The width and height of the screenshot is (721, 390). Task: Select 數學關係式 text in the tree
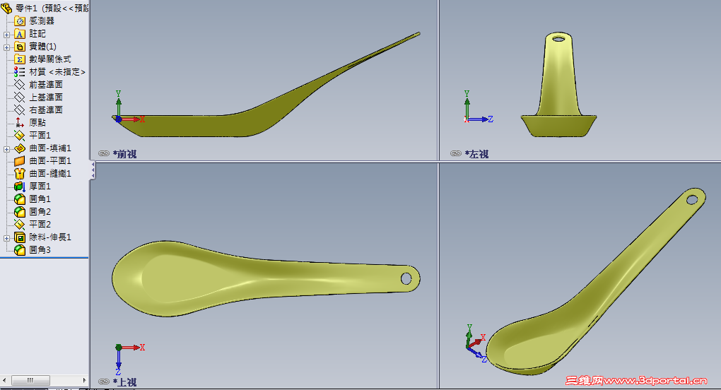click(50, 59)
